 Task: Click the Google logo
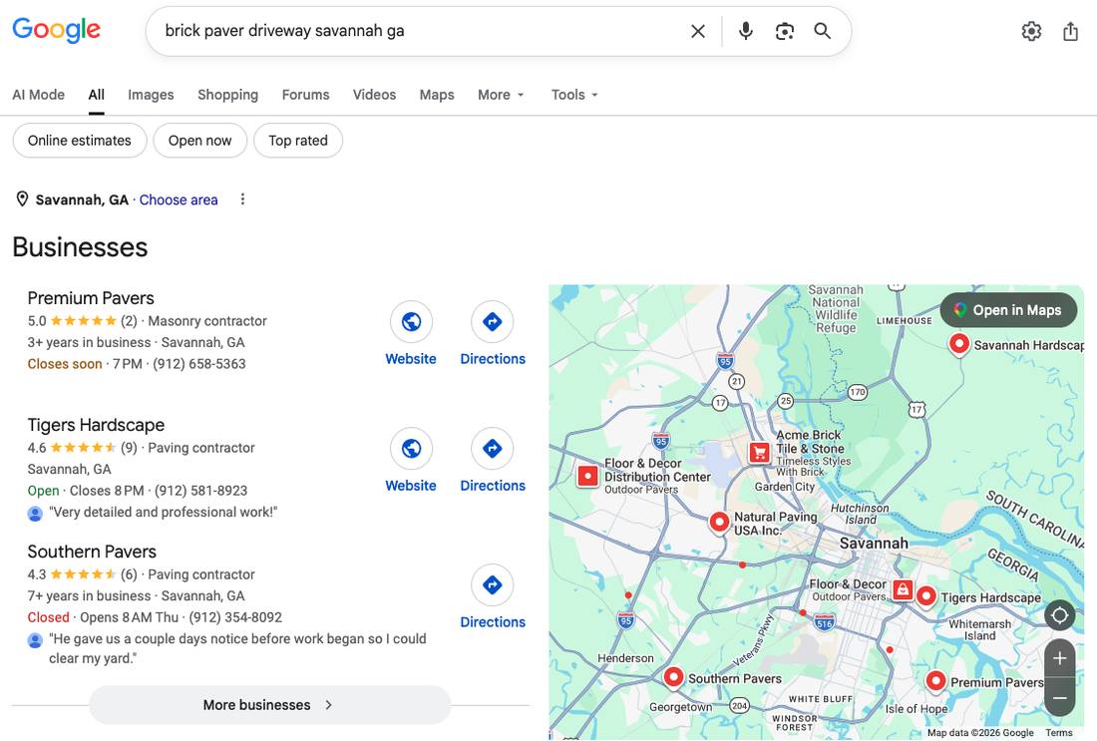pos(57,30)
